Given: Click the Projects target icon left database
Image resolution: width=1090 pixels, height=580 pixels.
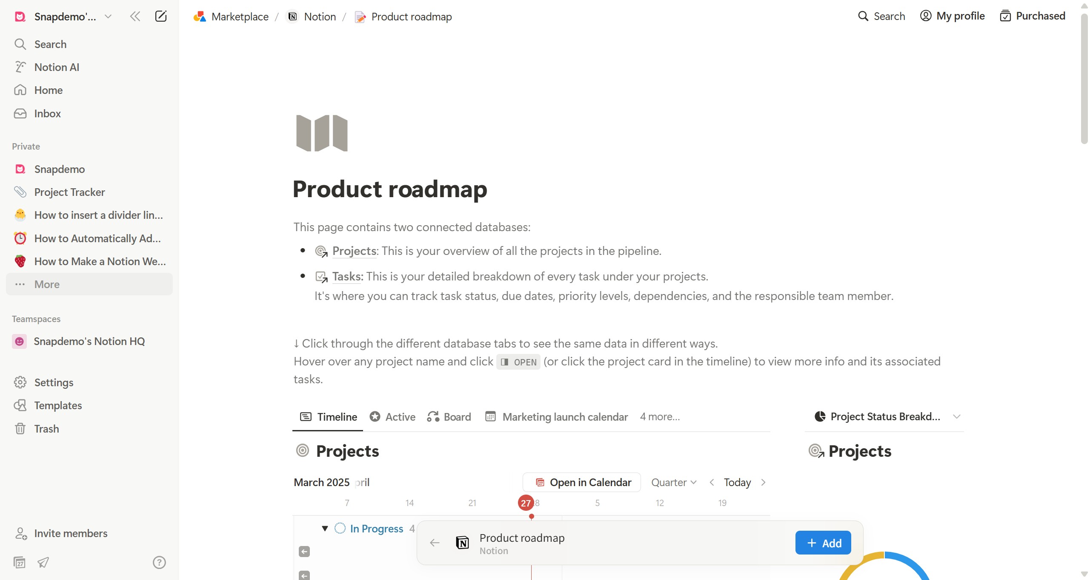Looking at the screenshot, I should [302, 450].
